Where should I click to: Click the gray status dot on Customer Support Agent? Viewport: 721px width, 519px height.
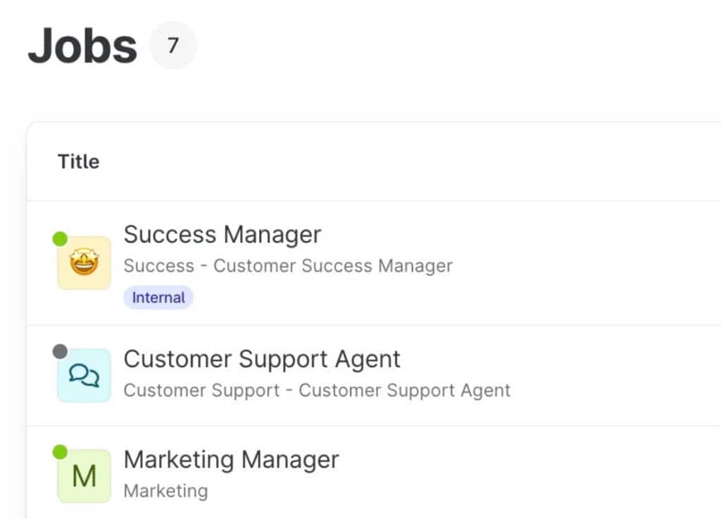[x=60, y=351]
